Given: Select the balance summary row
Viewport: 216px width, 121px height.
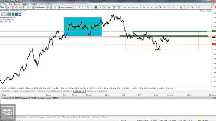Looking at the screenshot, I should pyautogui.click(x=108, y=98).
